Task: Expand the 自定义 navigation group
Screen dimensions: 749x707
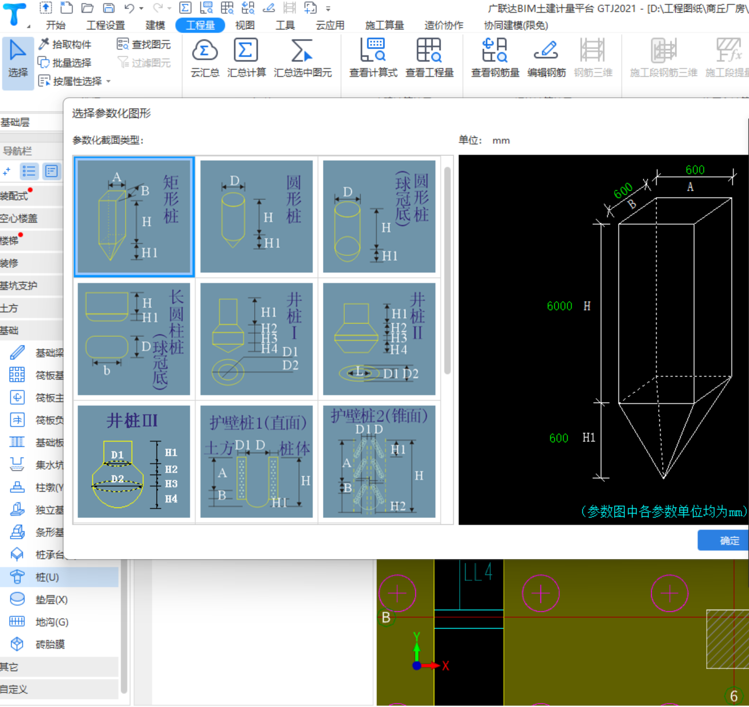Action: pos(59,689)
